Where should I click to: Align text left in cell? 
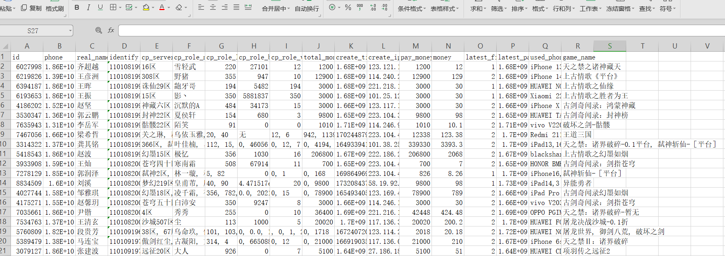[201, 7]
